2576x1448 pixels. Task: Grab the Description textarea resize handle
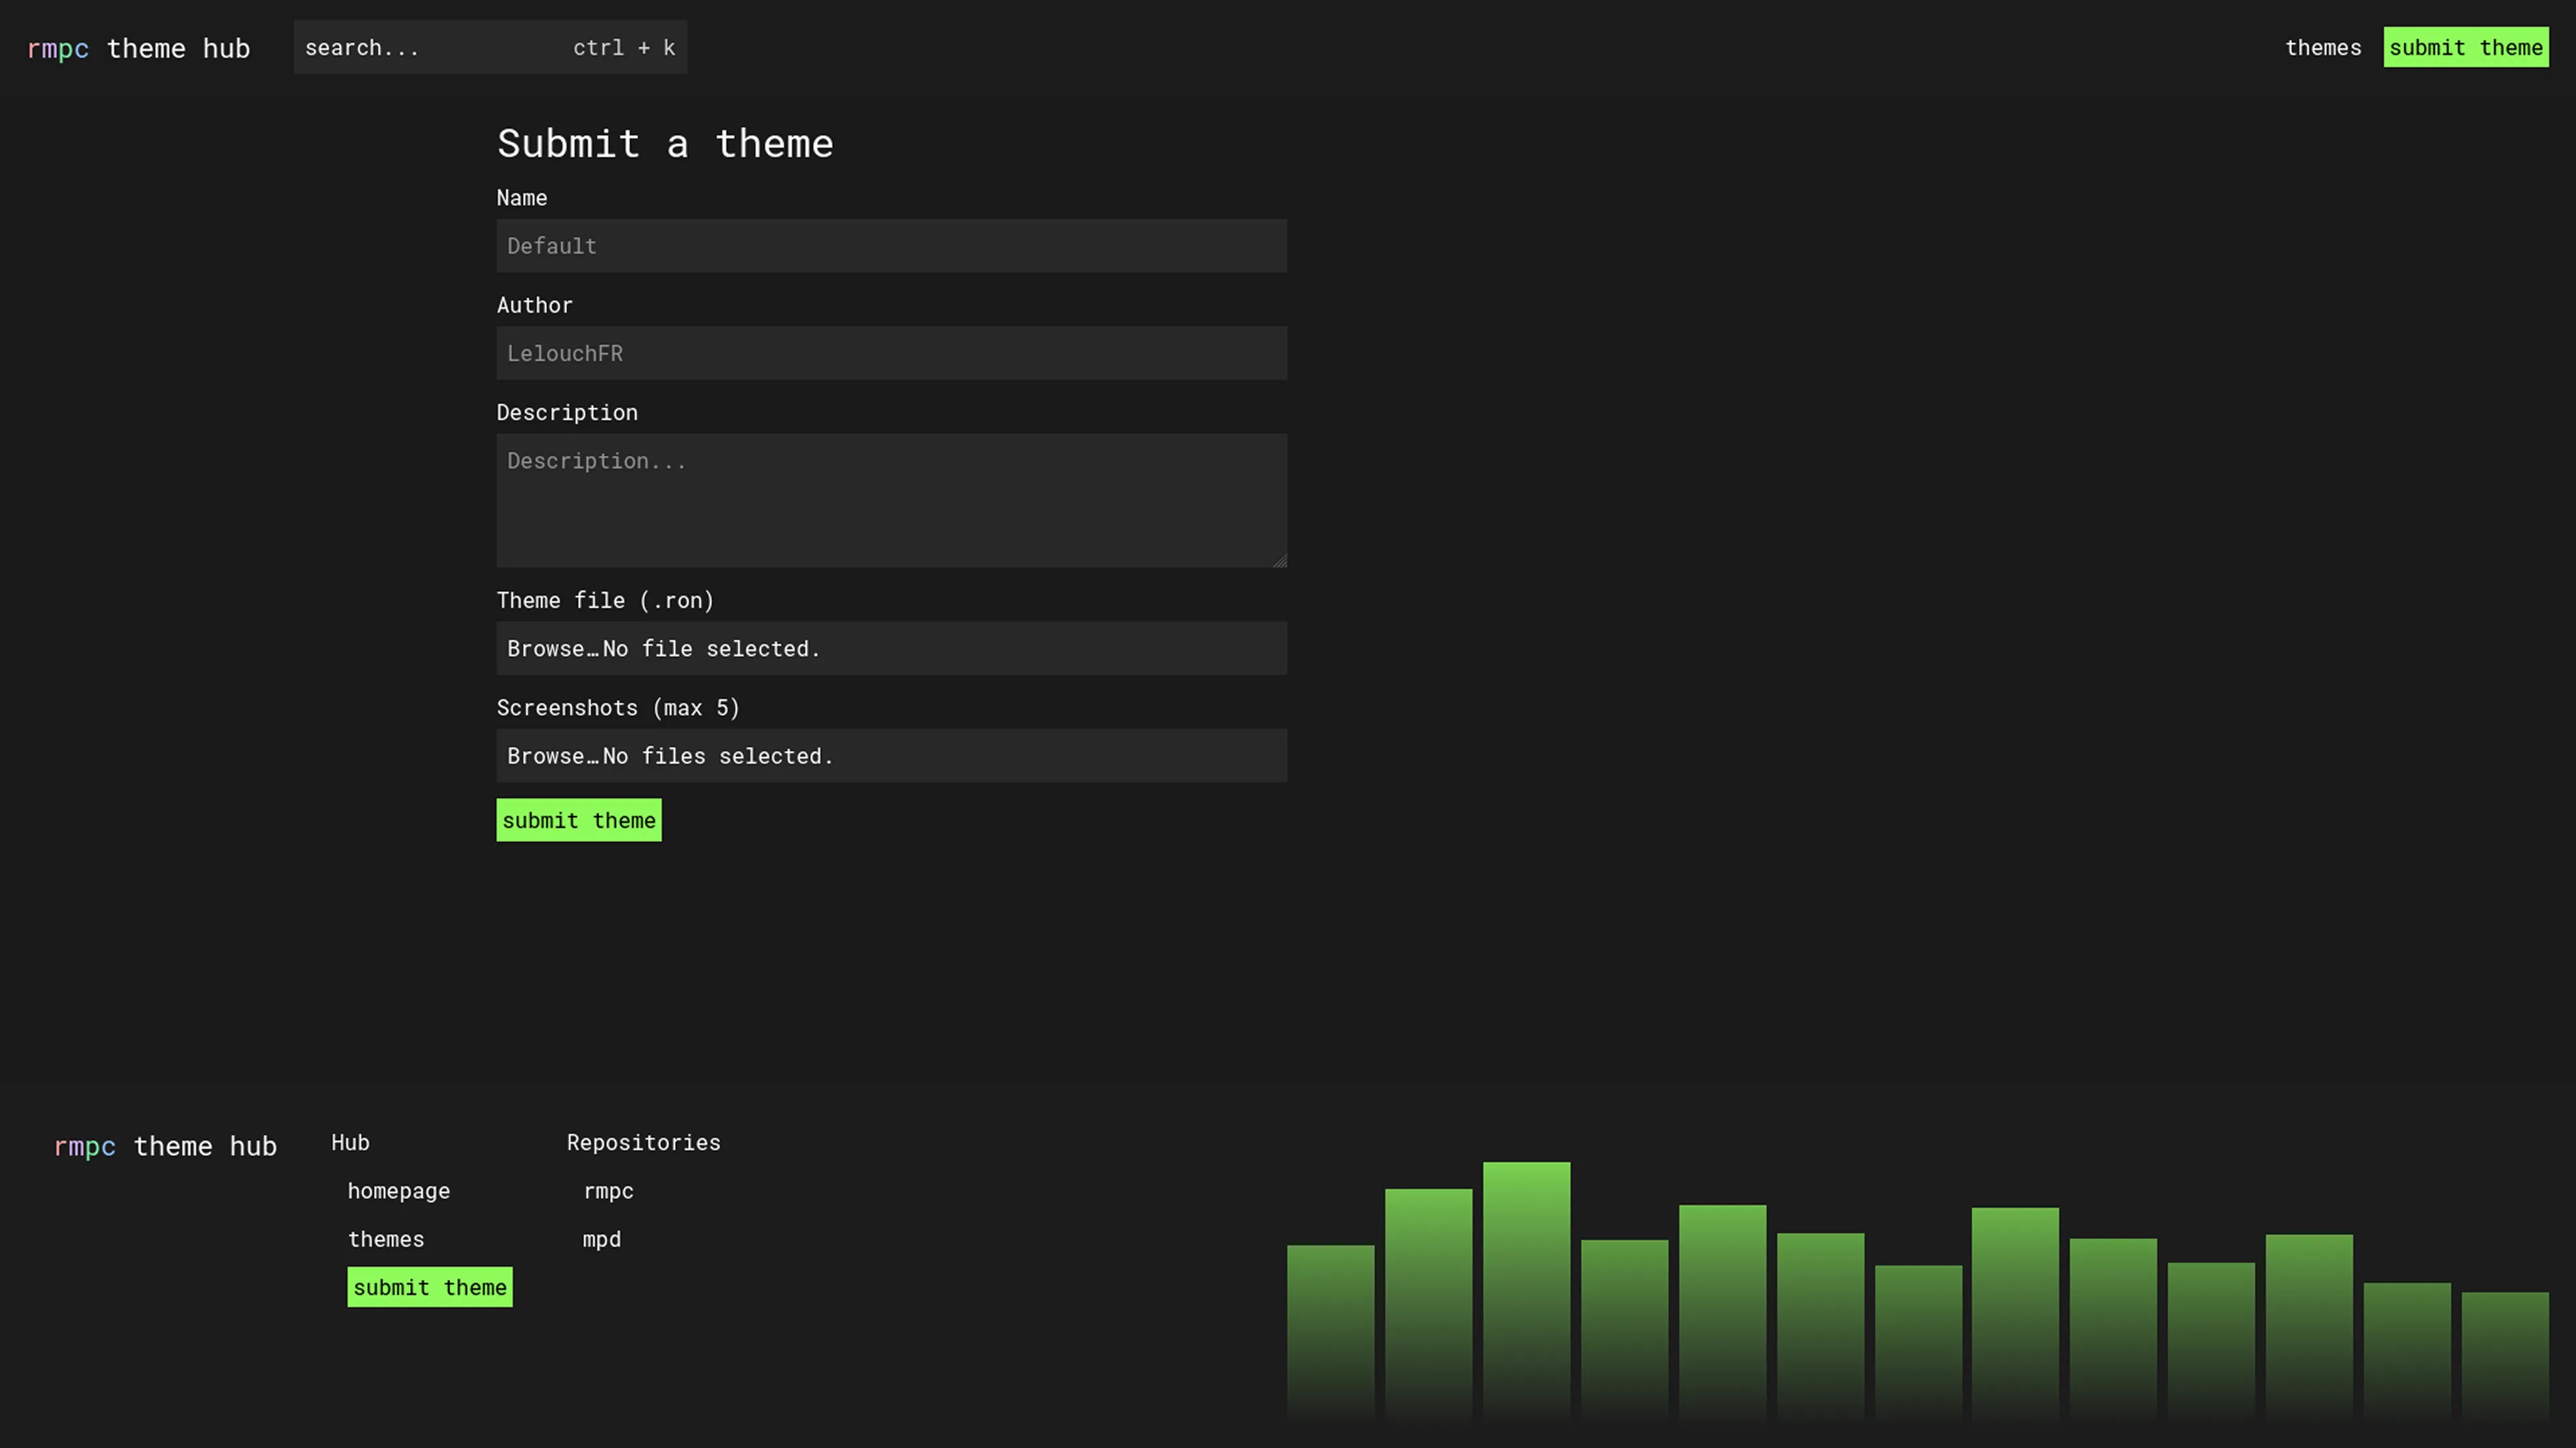pyautogui.click(x=1279, y=560)
